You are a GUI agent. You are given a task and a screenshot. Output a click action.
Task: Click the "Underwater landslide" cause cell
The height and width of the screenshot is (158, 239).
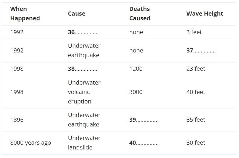pos(84,143)
